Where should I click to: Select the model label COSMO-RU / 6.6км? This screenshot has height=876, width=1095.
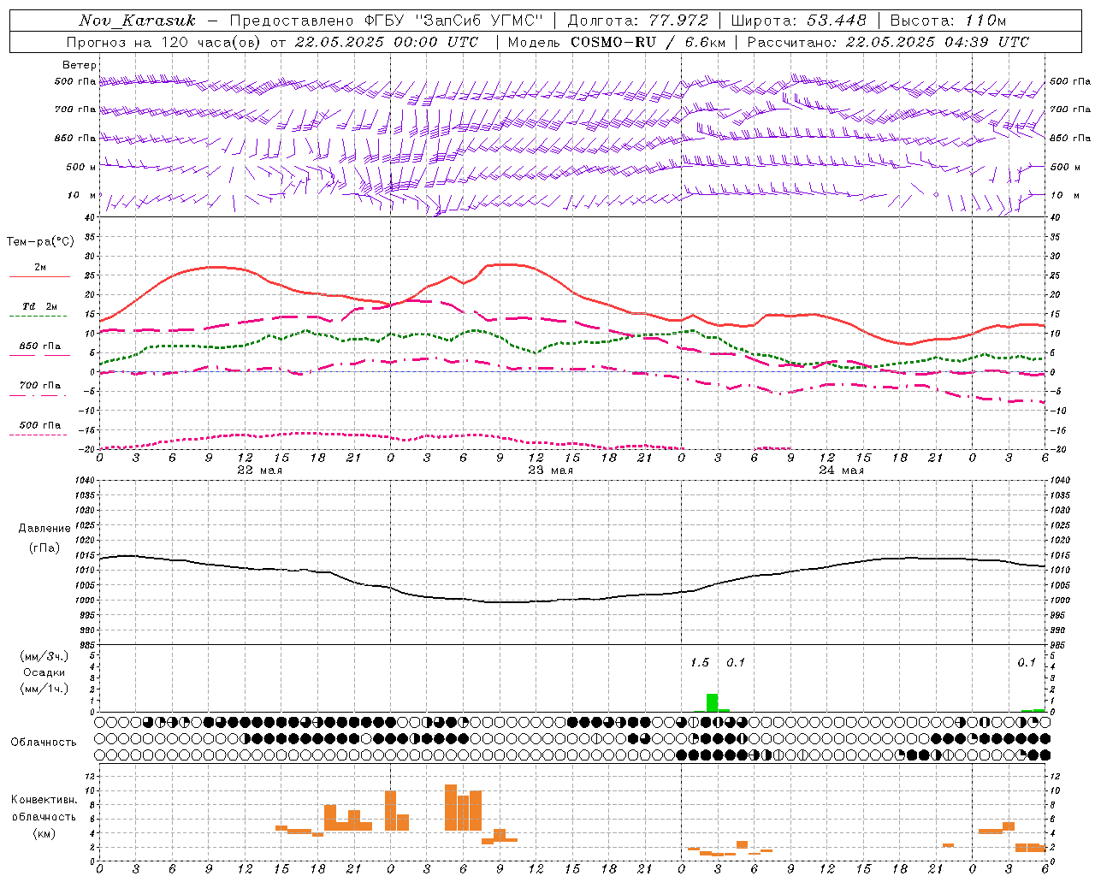click(x=648, y=42)
